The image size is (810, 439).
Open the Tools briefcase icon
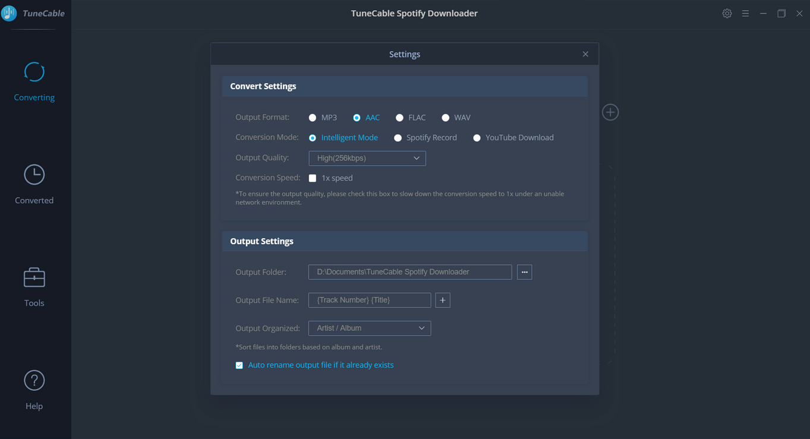(34, 277)
